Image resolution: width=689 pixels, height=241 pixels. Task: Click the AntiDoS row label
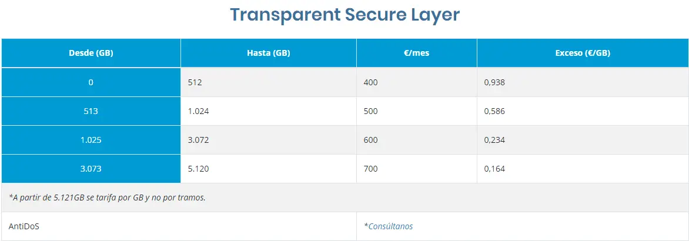point(24,226)
